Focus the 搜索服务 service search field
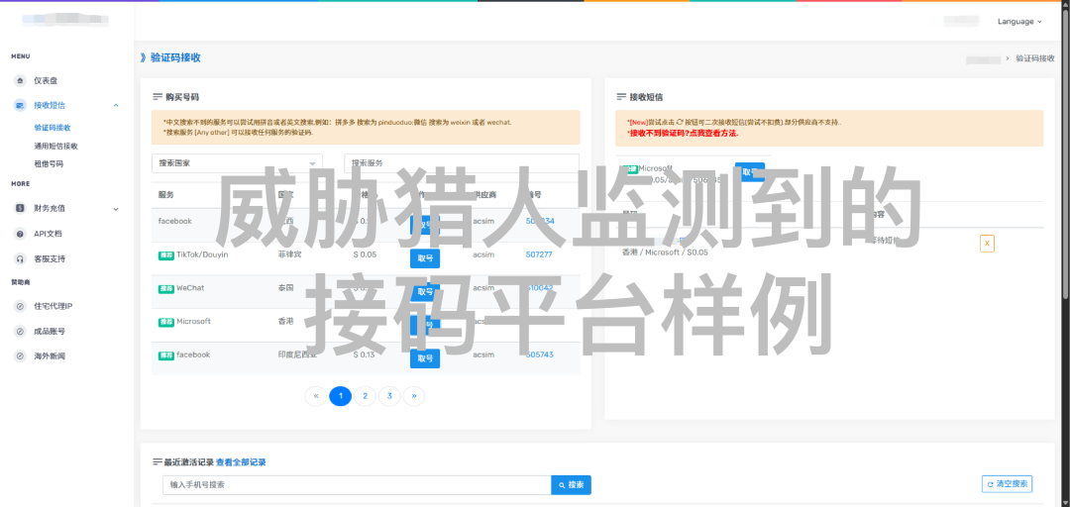 [462, 163]
